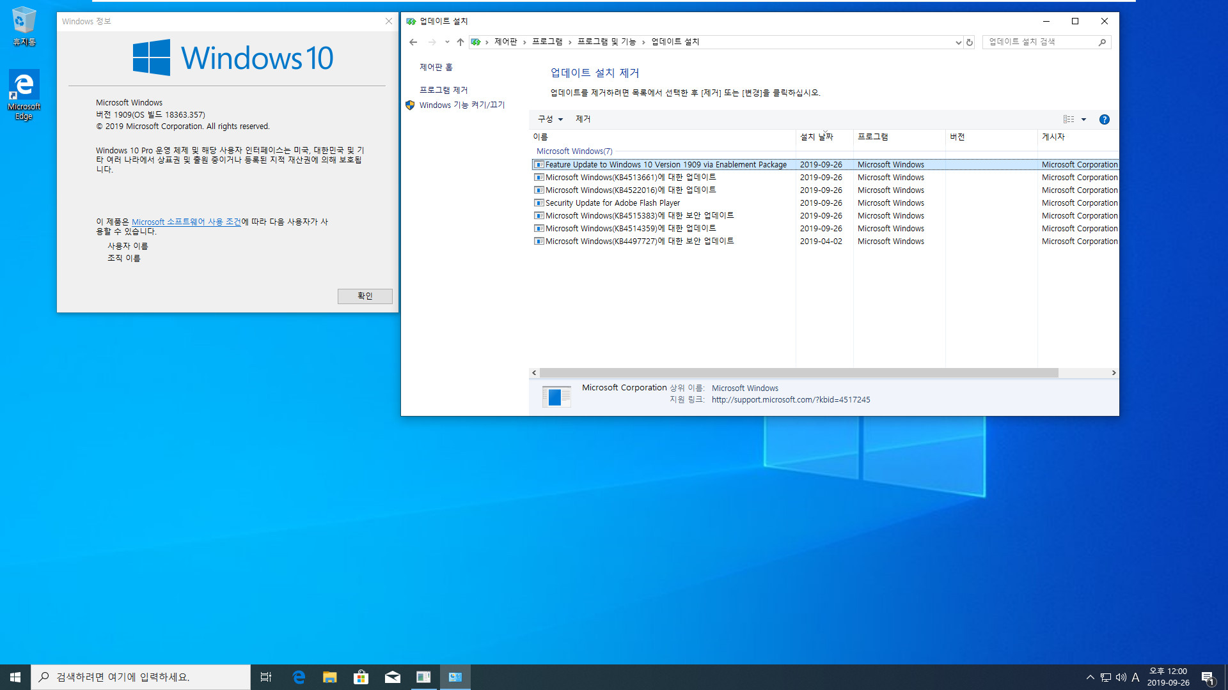Refresh the installed updates list
The width and height of the screenshot is (1228, 690).
[x=970, y=42]
